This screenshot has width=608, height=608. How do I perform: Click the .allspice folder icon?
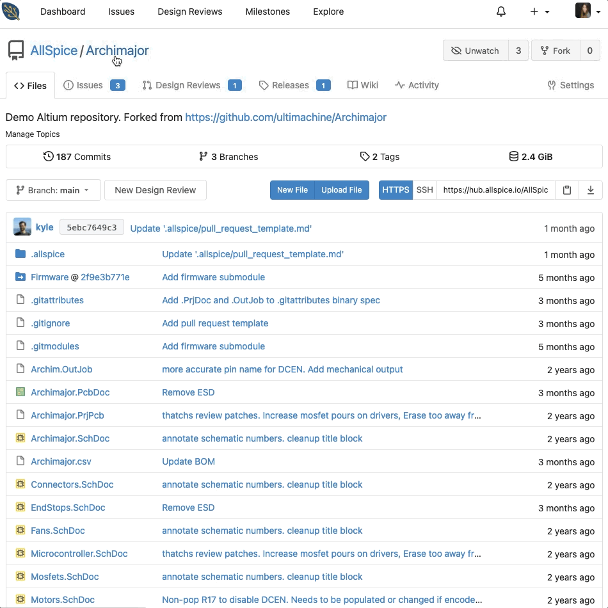coord(20,254)
